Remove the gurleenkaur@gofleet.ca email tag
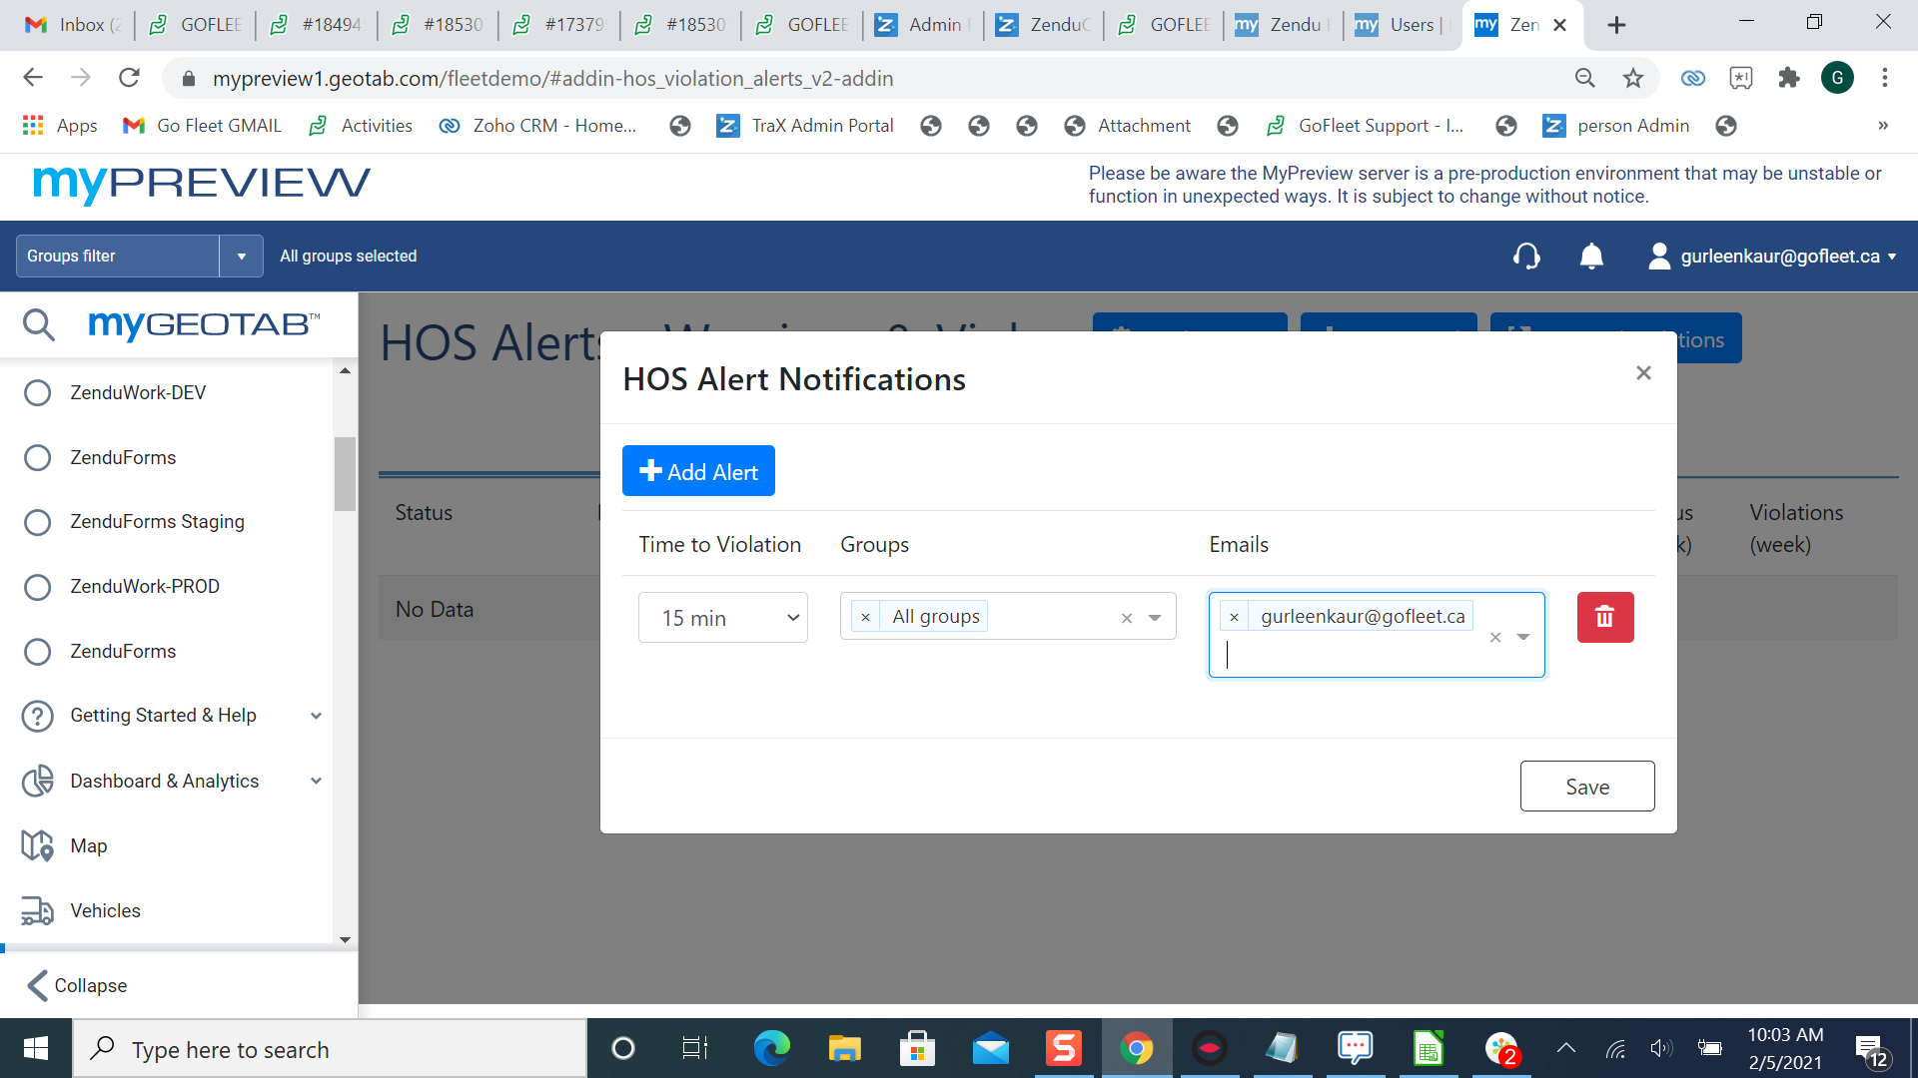 (x=1234, y=617)
